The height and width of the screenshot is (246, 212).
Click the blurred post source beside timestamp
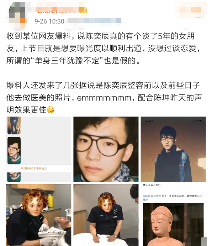pos(94,21)
